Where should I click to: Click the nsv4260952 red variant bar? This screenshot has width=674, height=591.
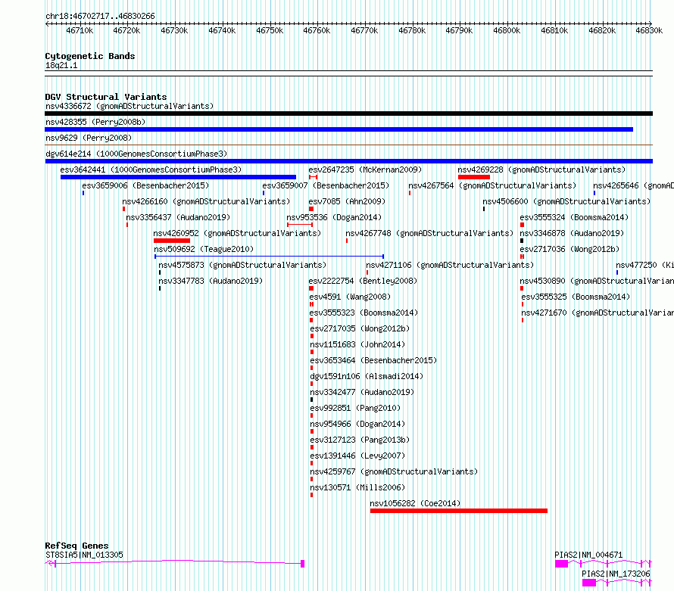point(171,241)
